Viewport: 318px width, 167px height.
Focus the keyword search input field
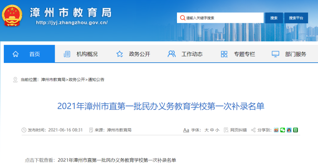pos(224,18)
